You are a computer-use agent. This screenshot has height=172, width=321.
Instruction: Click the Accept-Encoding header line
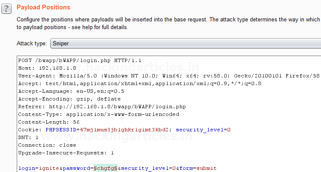tap(69, 99)
